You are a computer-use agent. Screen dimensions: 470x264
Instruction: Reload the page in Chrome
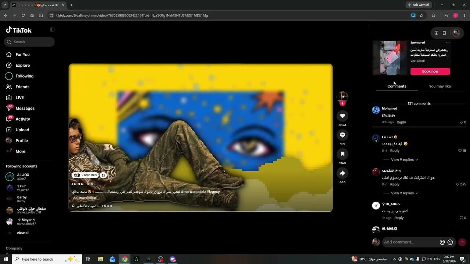[23, 15]
